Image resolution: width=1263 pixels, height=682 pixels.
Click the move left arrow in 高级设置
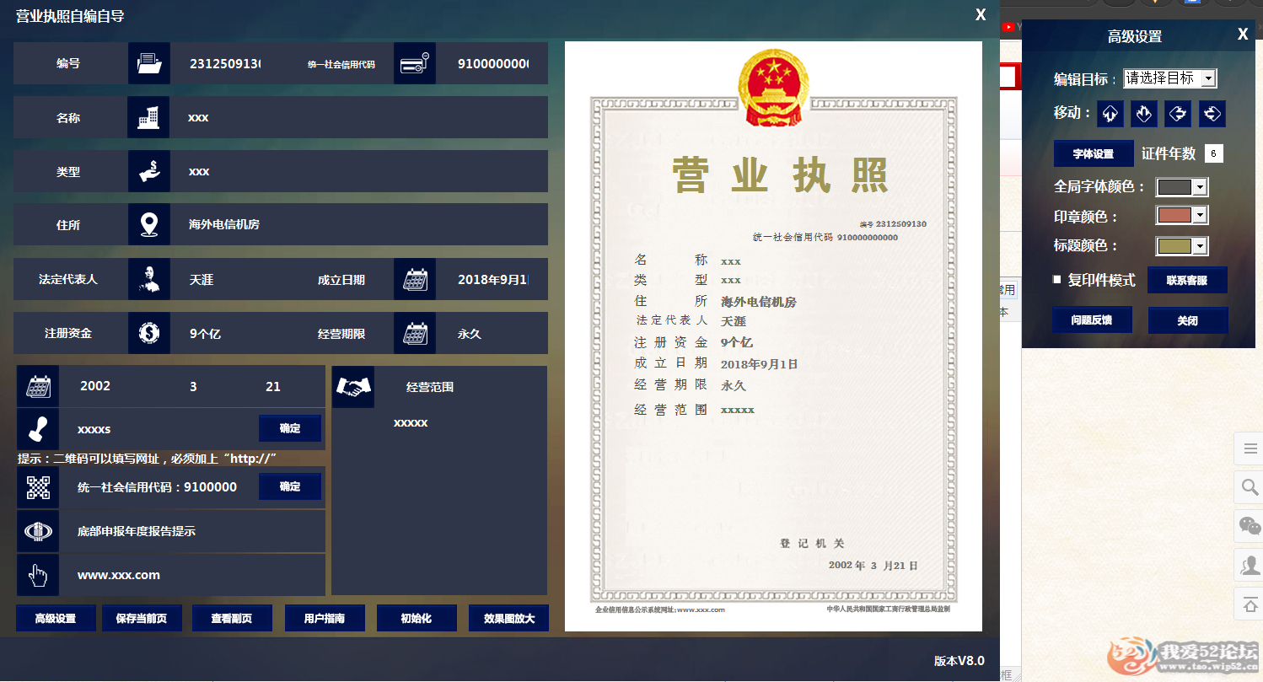[x=1178, y=114]
